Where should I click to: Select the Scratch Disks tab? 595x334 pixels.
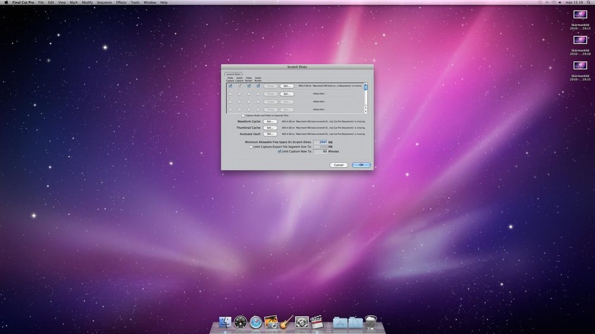pyautogui.click(x=233, y=74)
